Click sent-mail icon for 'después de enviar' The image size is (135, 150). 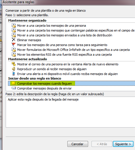point(13,88)
